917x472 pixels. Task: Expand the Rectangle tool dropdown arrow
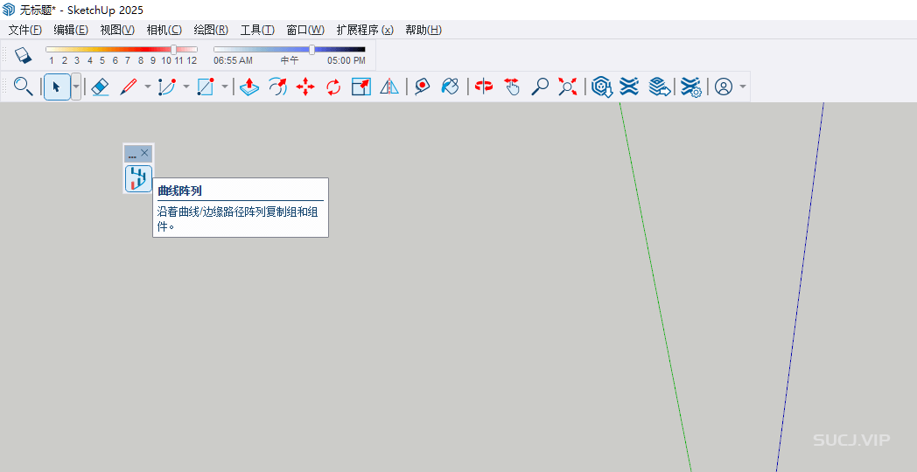point(225,87)
